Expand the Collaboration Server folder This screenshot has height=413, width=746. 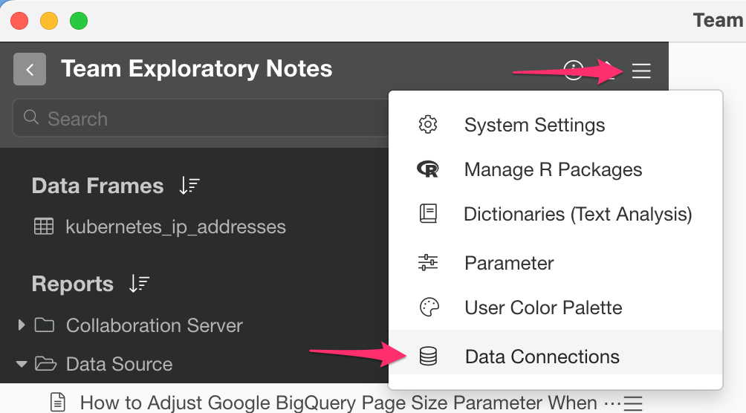[x=21, y=325]
